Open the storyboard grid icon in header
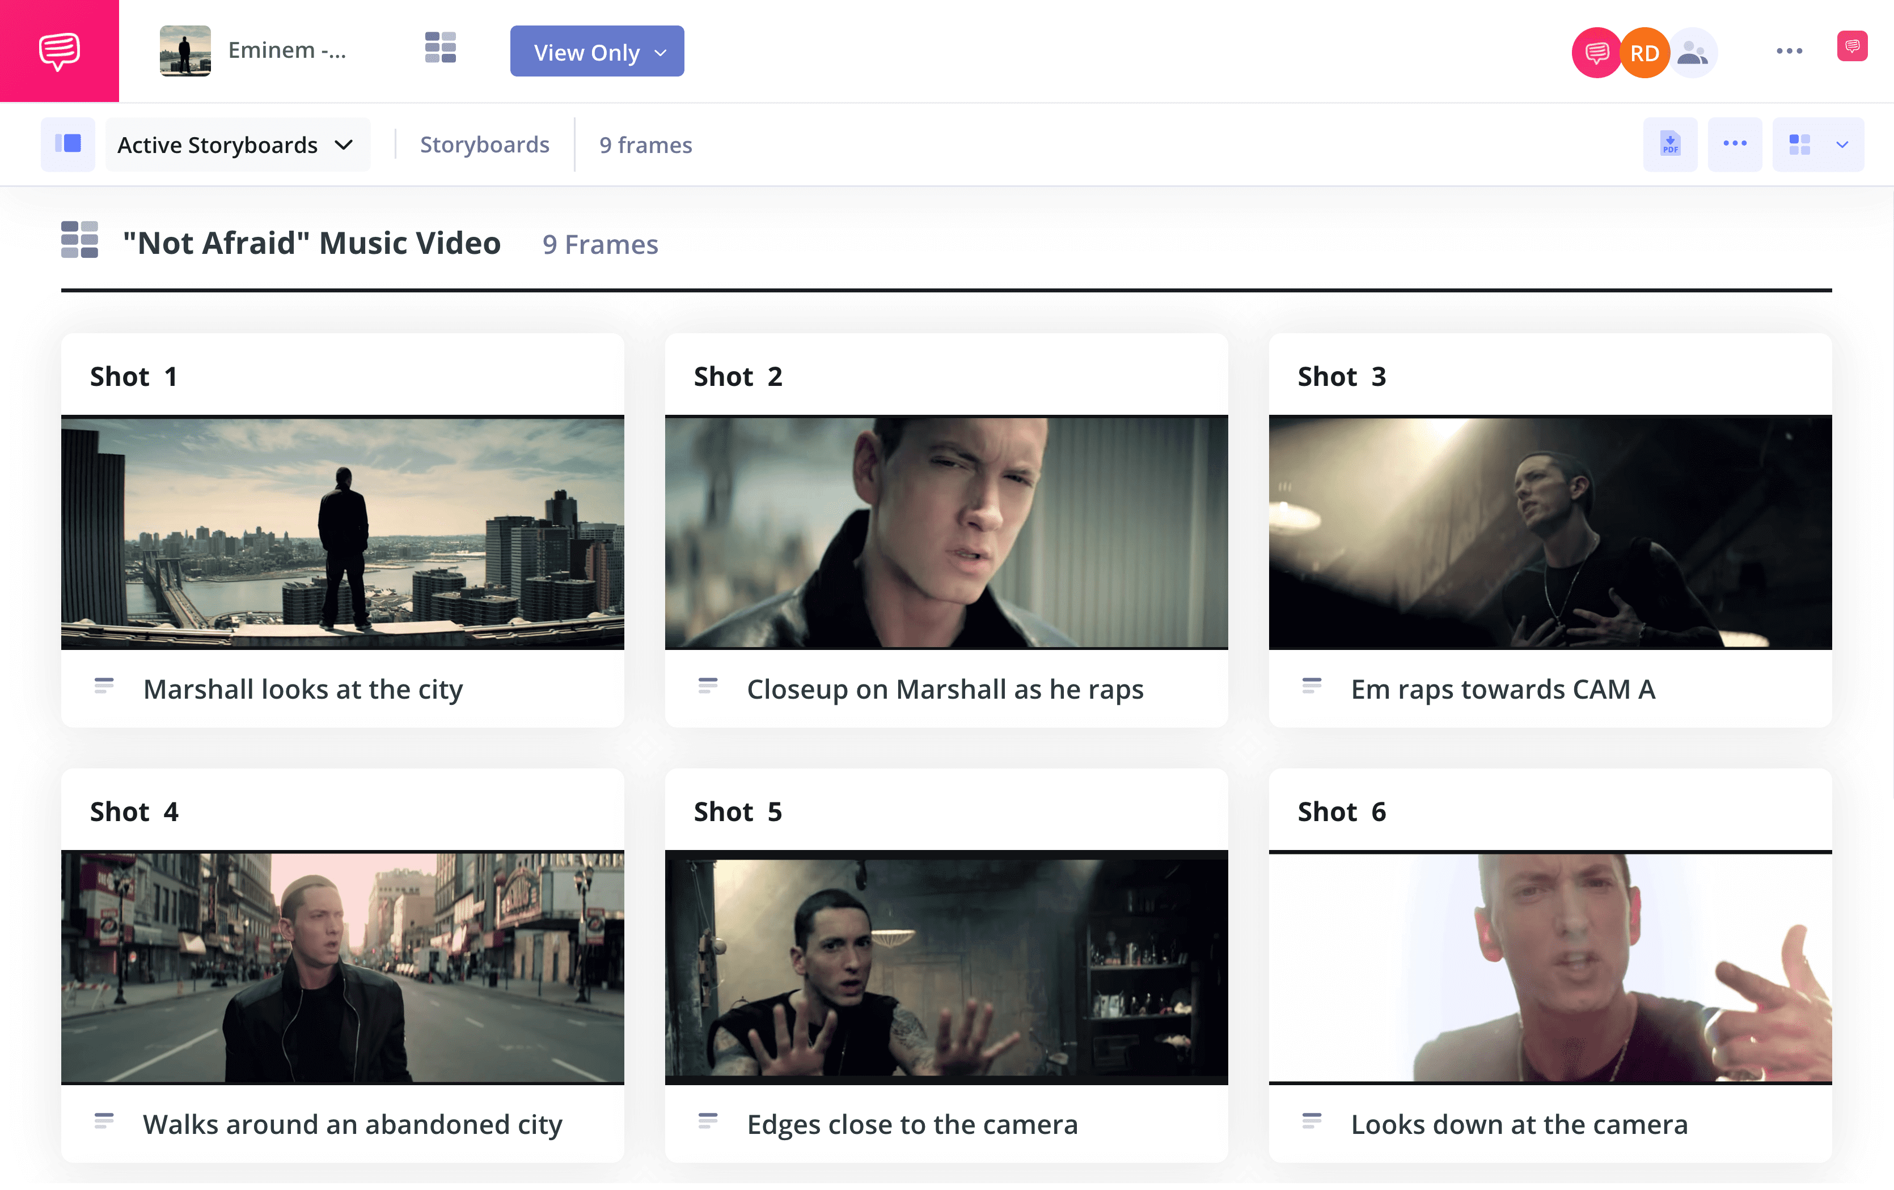This screenshot has height=1190, width=1894. (x=441, y=48)
